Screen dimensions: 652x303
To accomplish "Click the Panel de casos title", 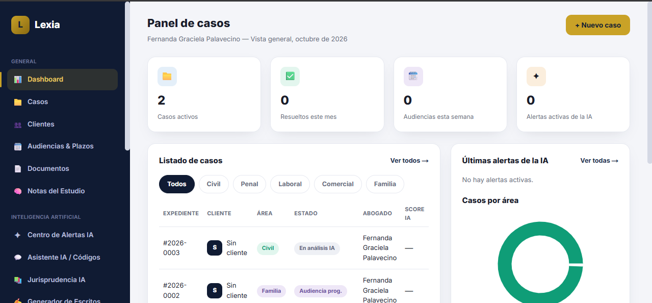I will click(189, 23).
